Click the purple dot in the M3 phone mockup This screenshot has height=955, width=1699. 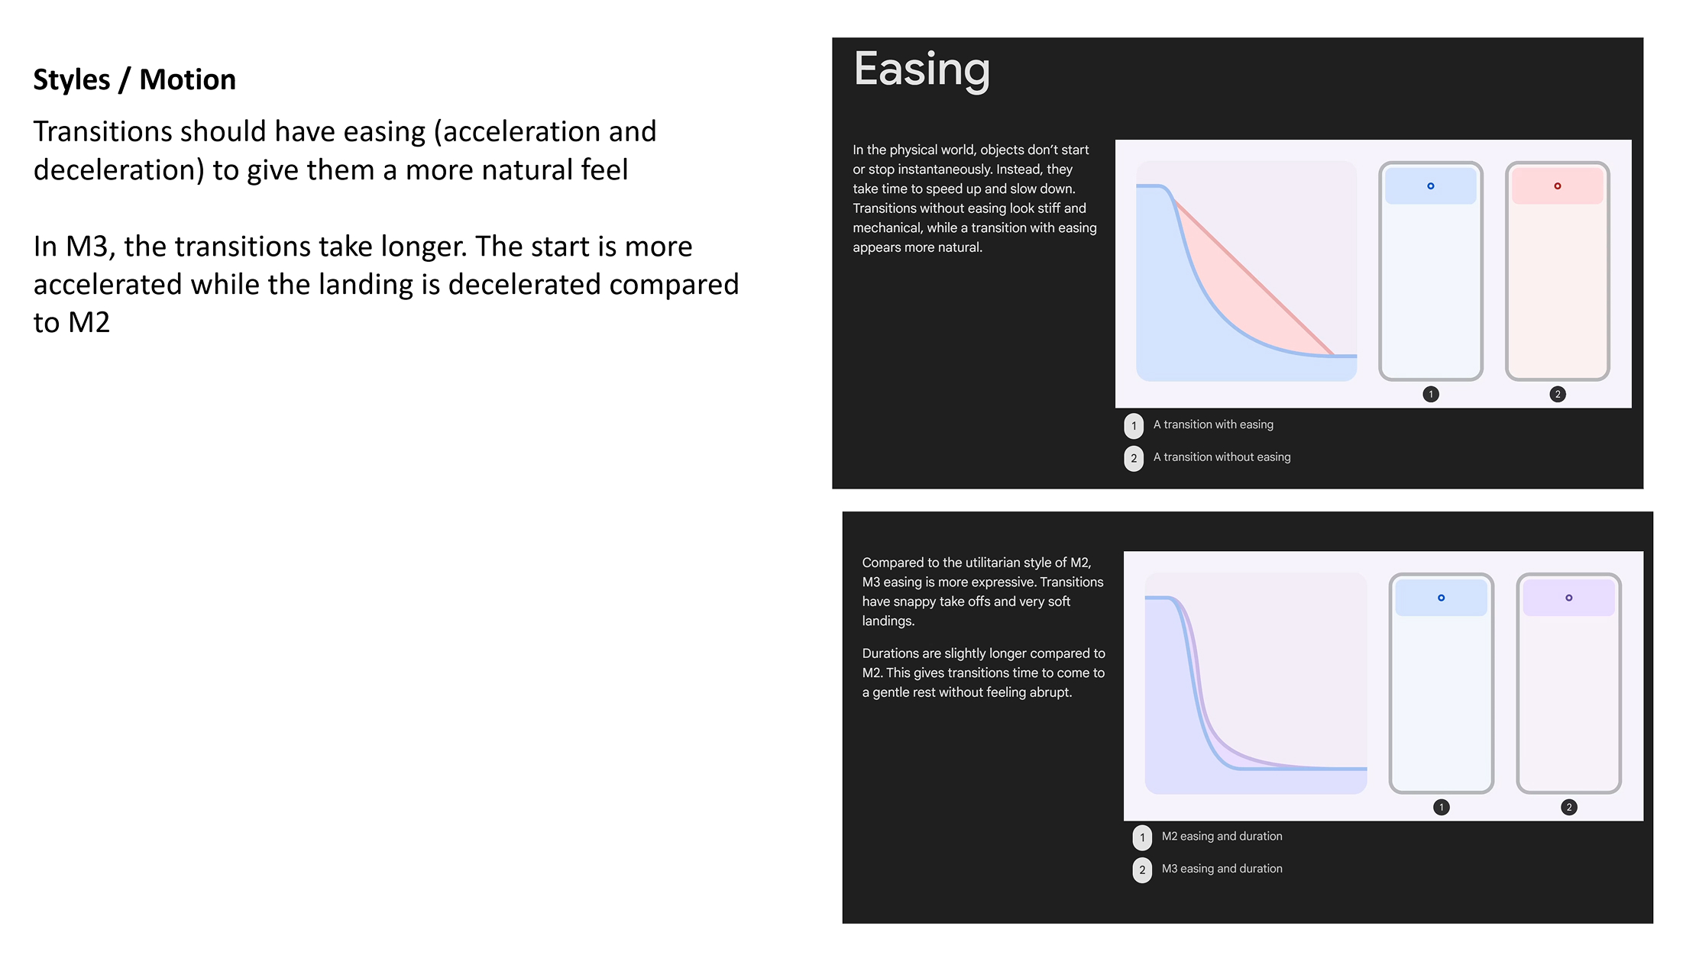[1568, 598]
